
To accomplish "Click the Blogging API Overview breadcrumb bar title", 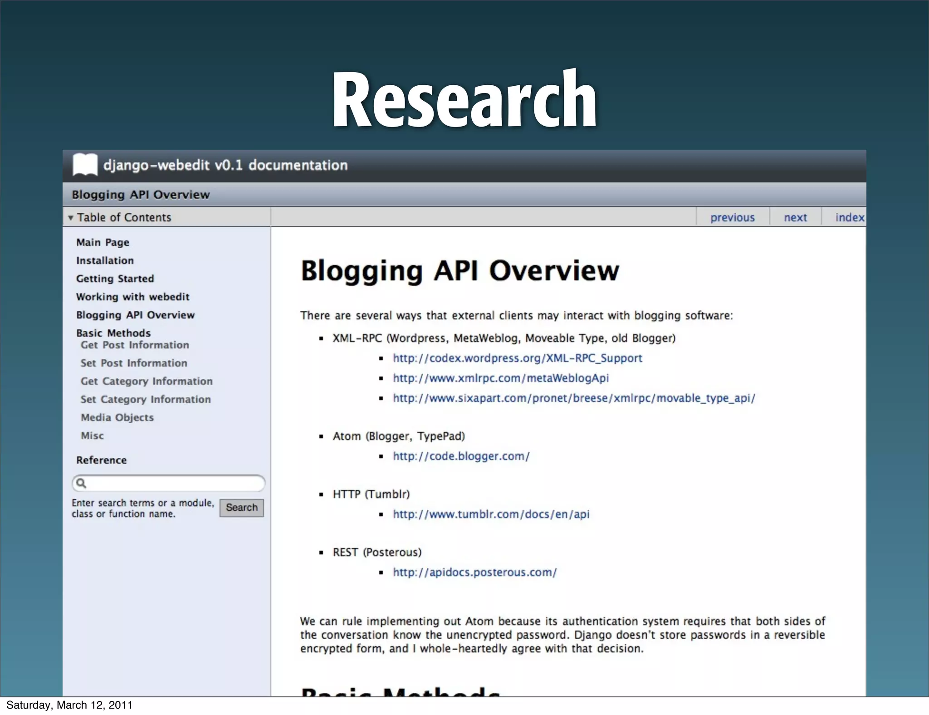I will [x=141, y=195].
